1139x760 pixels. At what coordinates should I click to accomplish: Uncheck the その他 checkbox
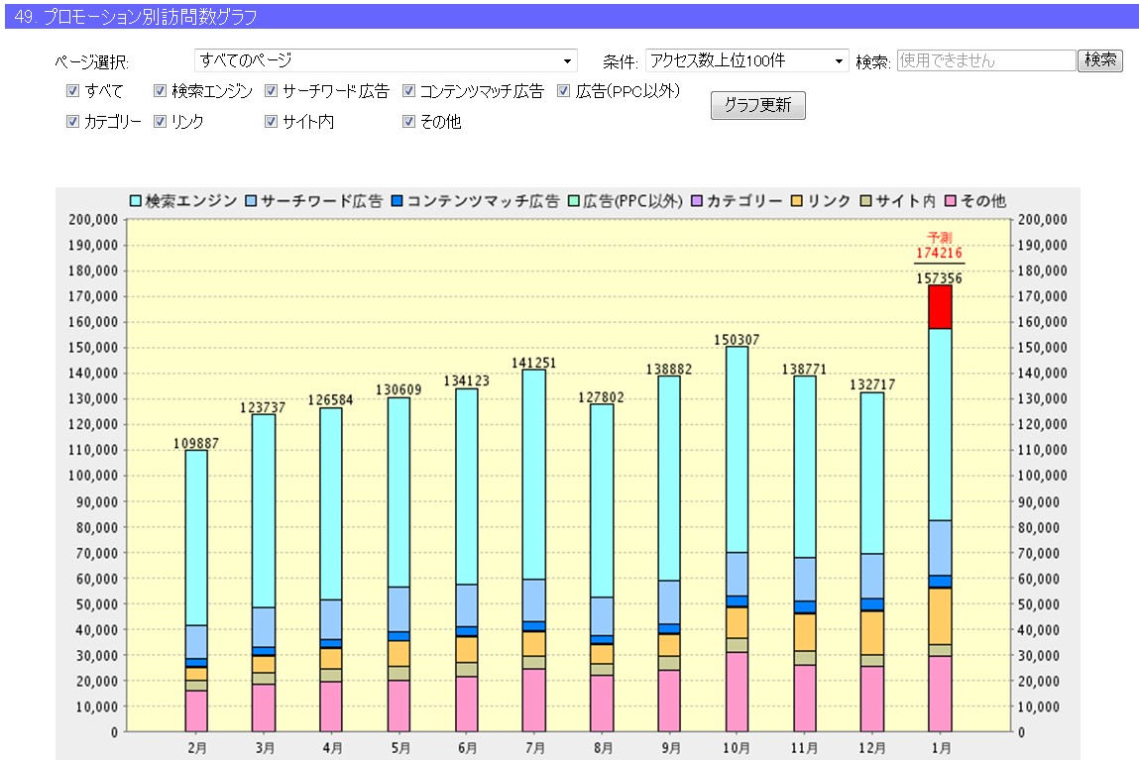tap(409, 122)
